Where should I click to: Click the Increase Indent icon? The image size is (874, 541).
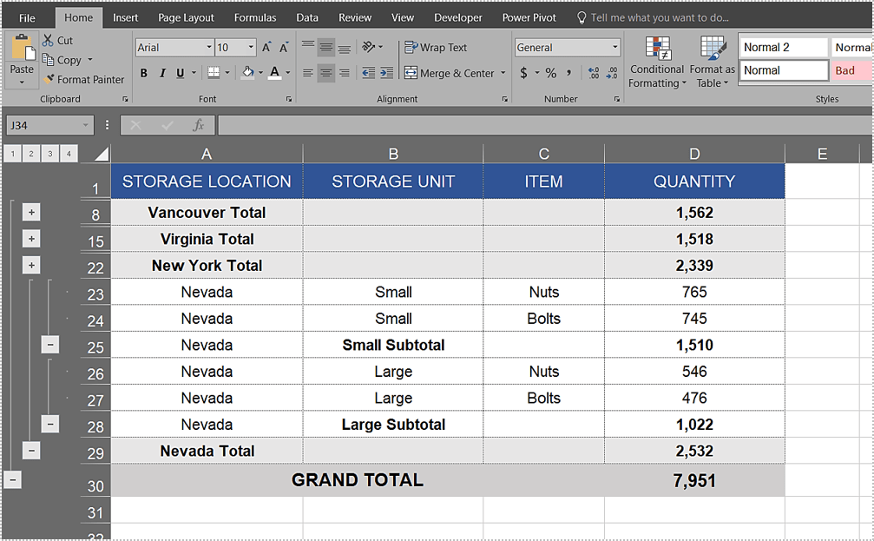tap(387, 74)
